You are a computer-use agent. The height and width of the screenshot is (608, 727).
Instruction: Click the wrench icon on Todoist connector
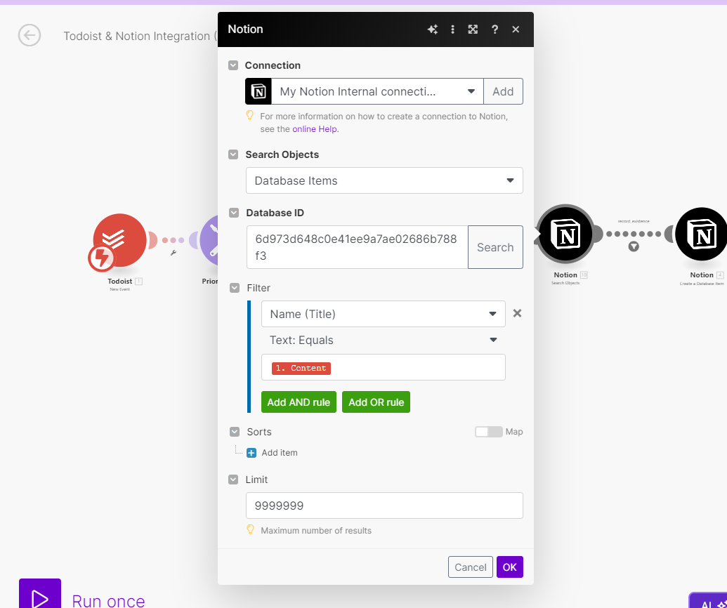click(x=173, y=253)
